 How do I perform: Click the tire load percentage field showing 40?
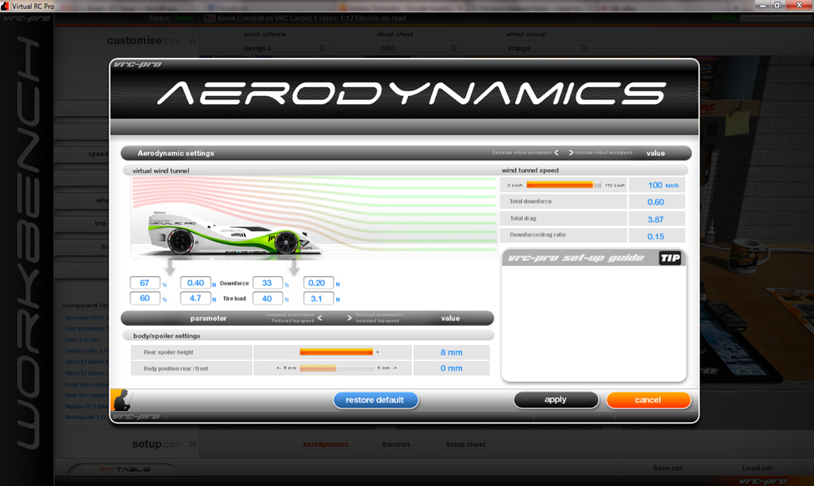[x=267, y=299]
